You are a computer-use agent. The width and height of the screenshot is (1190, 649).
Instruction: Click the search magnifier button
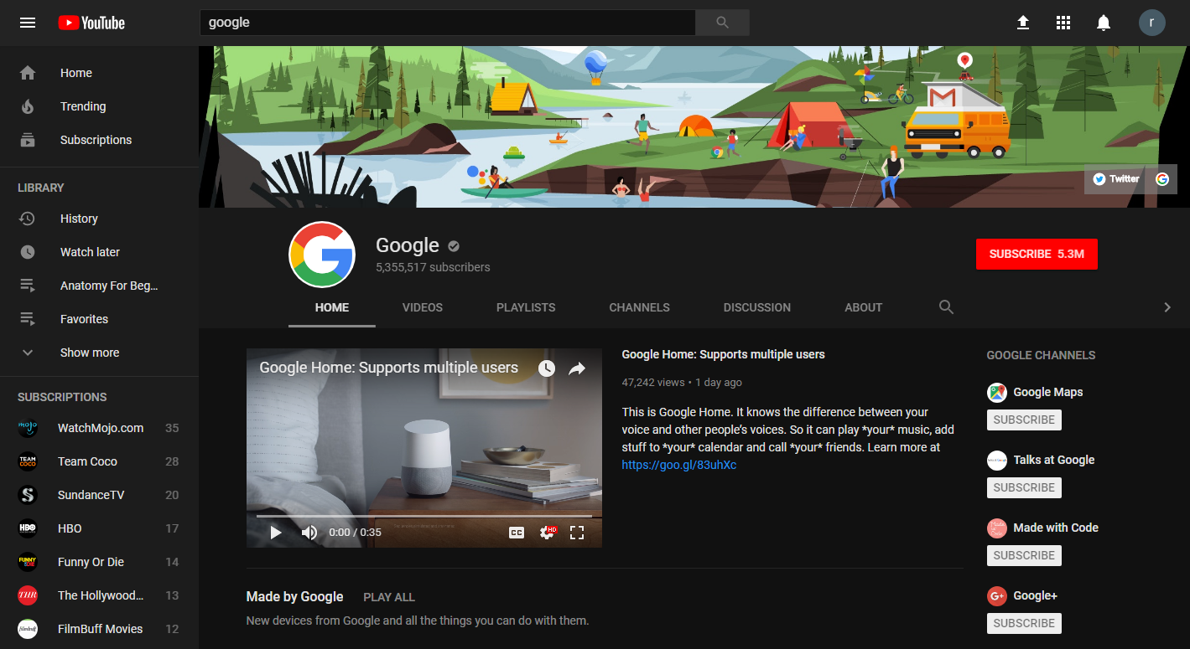tap(722, 23)
